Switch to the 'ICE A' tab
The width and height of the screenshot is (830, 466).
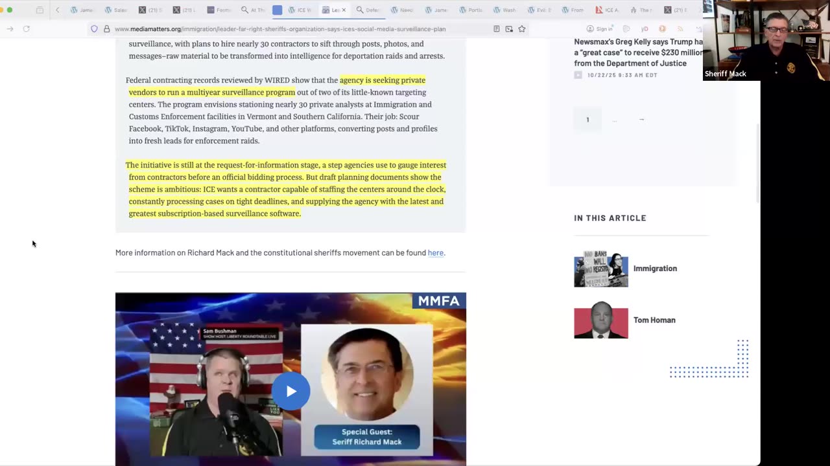[608, 10]
